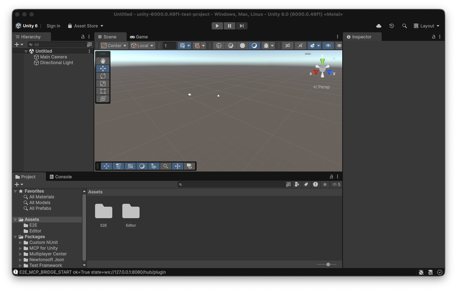The image size is (457, 291).
Task: Select the Rect tool
Action: [x=103, y=91]
